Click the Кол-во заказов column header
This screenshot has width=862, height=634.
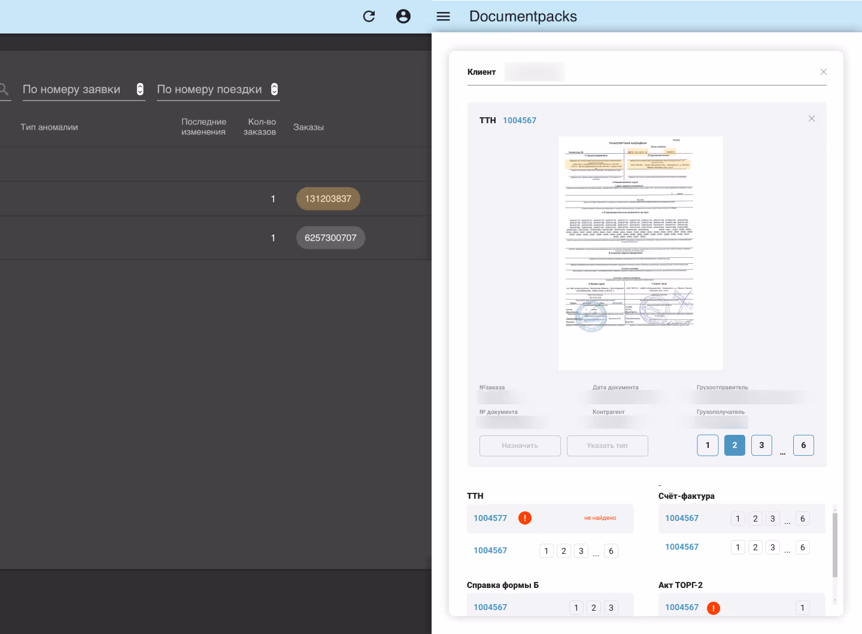pos(260,127)
